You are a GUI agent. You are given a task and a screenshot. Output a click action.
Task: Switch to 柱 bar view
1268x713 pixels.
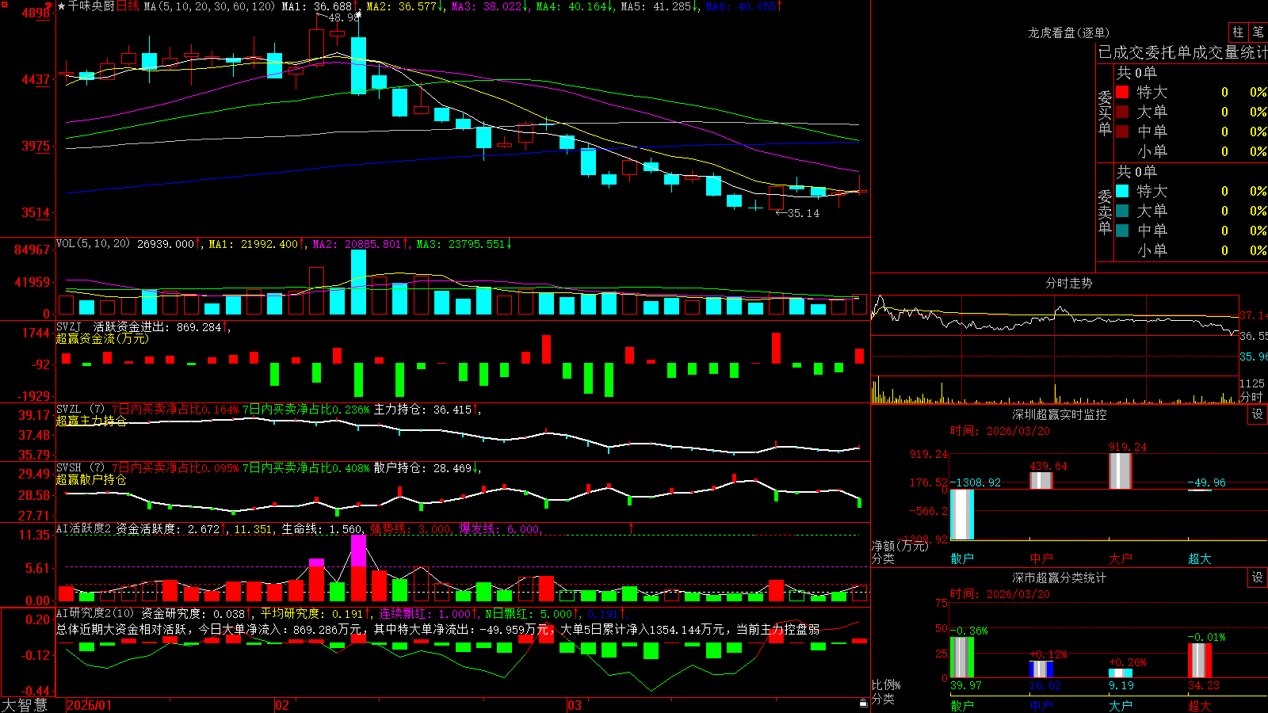(x=1238, y=32)
